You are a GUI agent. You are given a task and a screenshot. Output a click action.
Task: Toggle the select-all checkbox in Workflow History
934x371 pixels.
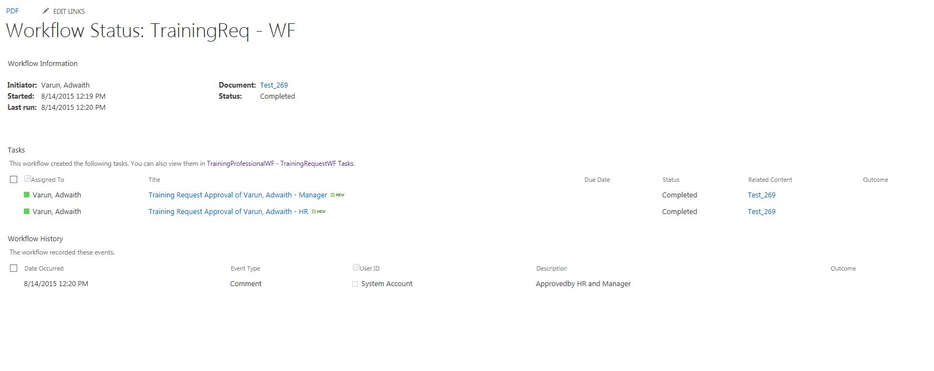point(14,268)
